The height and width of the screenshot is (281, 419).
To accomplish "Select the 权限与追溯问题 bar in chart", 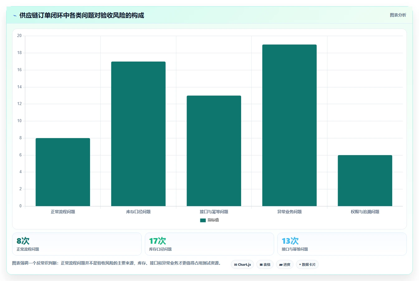I will tap(365, 181).
